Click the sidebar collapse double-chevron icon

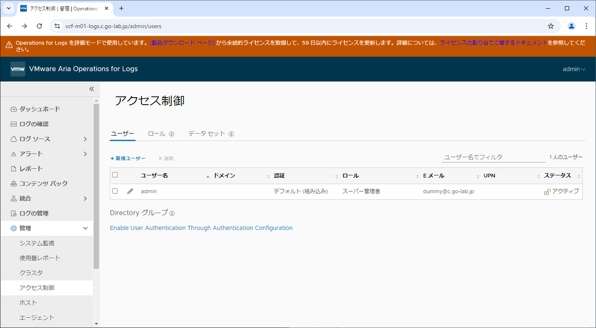pyautogui.click(x=91, y=89)
